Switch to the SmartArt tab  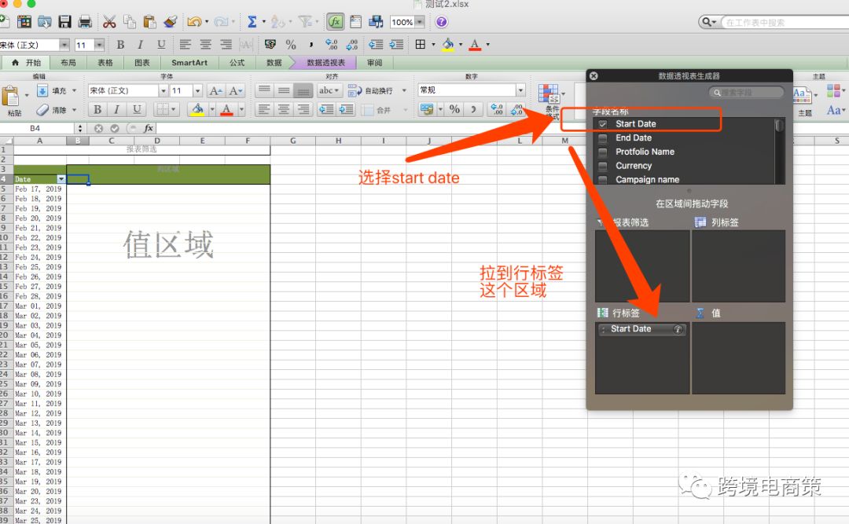pos(189,63)
